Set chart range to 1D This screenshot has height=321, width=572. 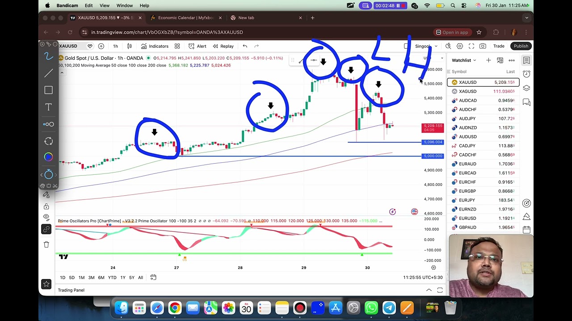(x=63, y=277)
